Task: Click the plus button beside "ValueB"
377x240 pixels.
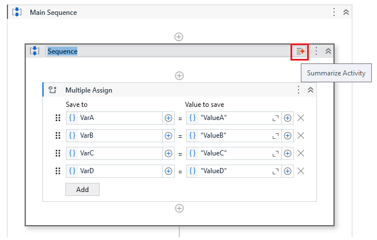Action: click(288, 135)
